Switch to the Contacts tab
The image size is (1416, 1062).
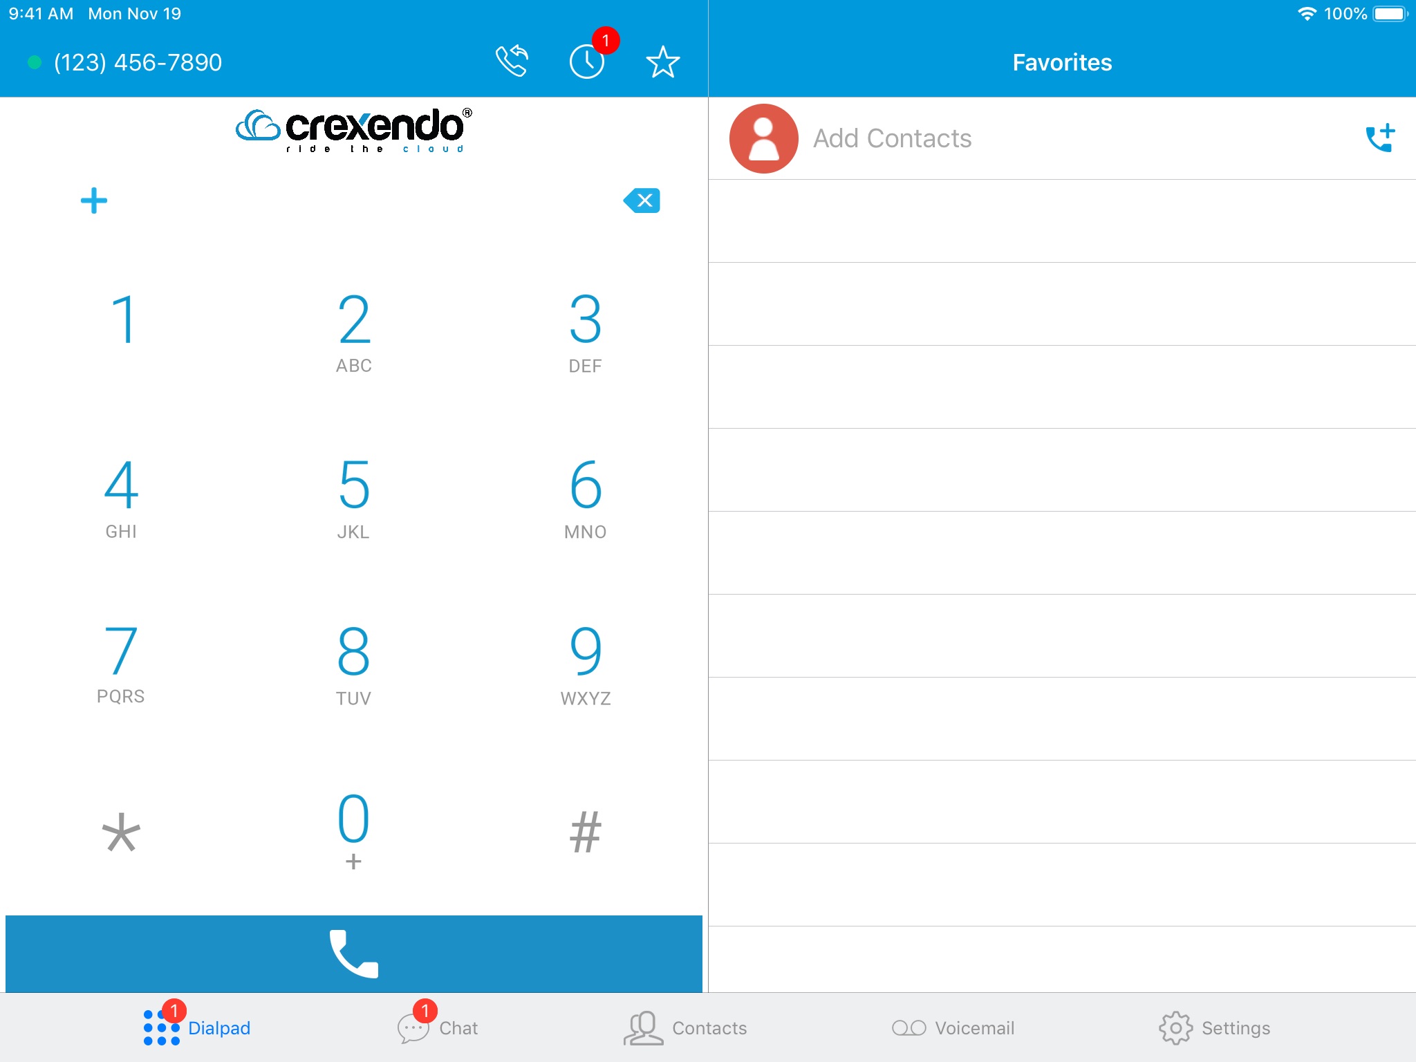pos(708,1027)
